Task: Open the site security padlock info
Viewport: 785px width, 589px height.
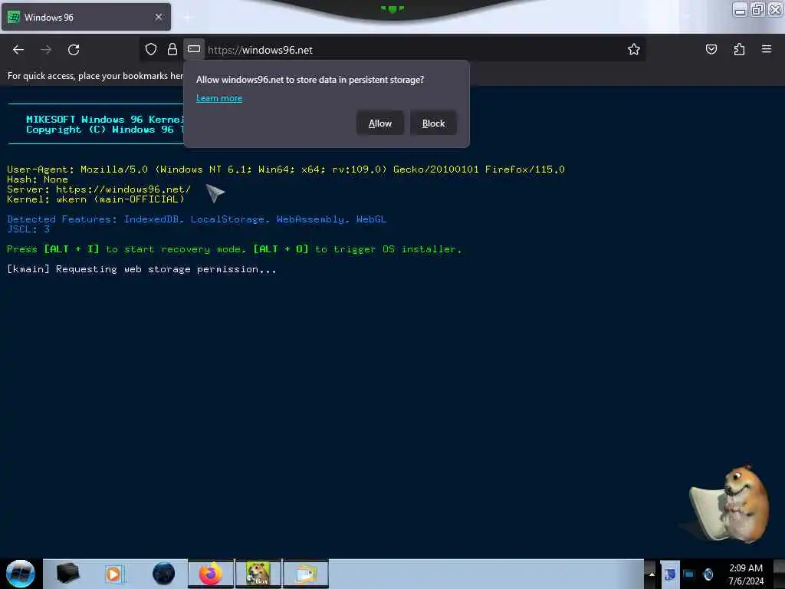Action: click(172, 49)
